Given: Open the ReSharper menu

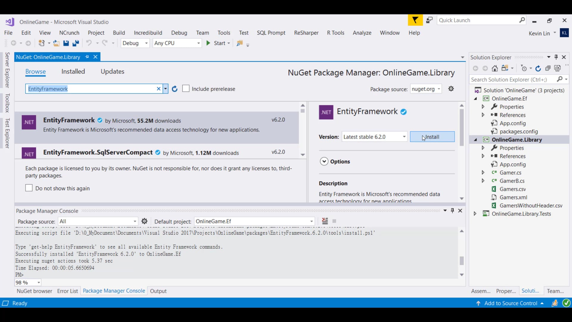Looking at the screenshot, I should 306,33.
